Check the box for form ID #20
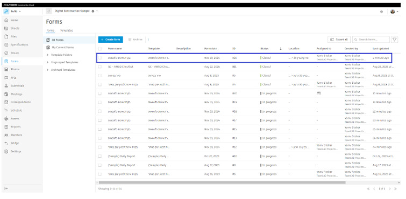The width and height of the screenshot is (406, 199). (100, 93)
